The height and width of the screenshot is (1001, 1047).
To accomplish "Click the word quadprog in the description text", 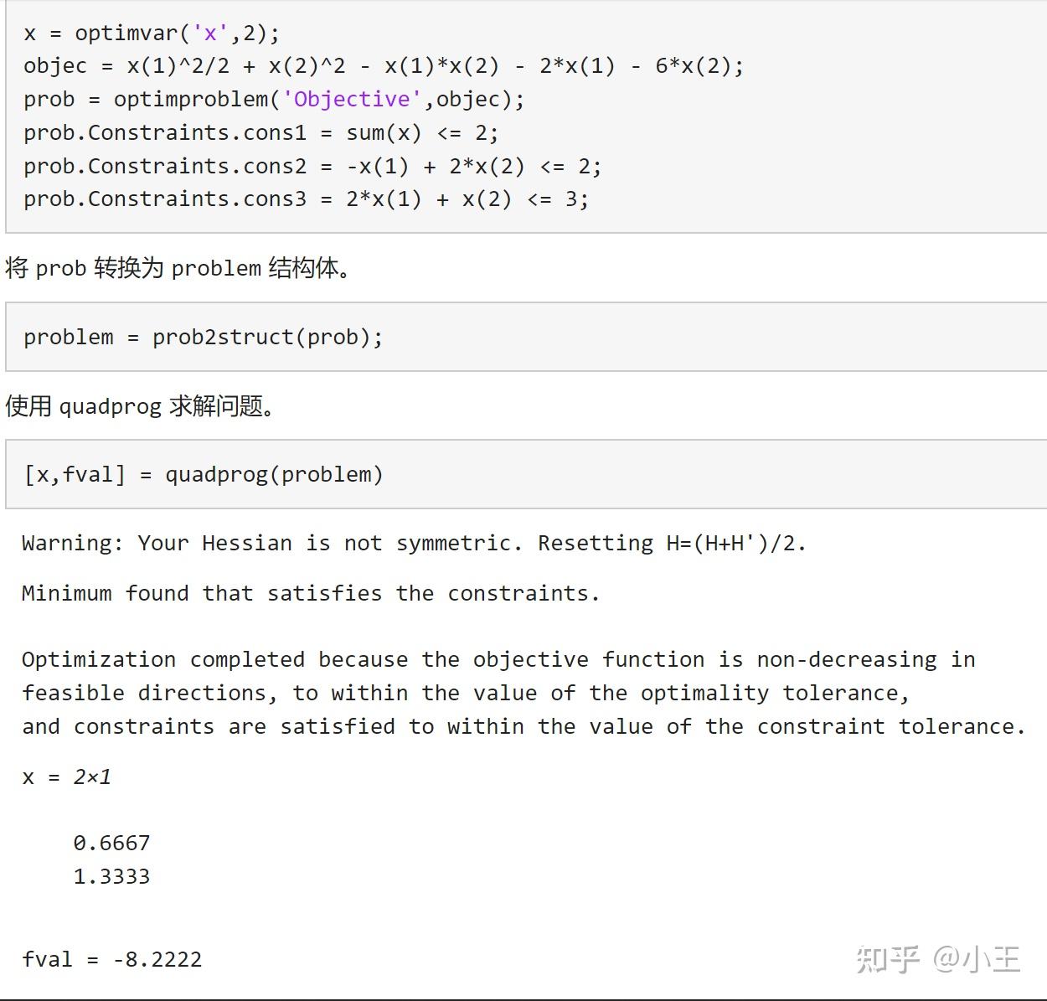I will point(110,406).
